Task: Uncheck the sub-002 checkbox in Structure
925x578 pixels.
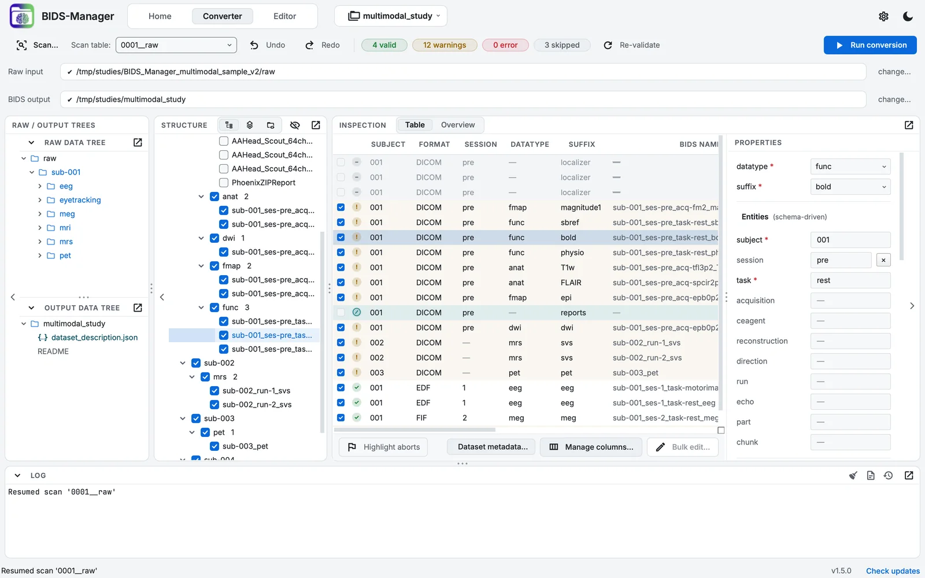Action: pos(196,363)
